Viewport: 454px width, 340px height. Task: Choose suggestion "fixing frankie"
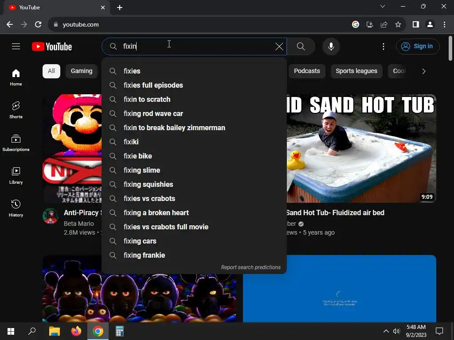click(194, 255)
